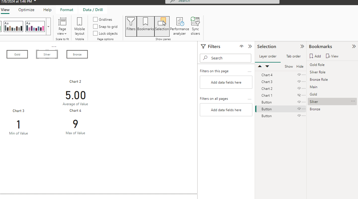The width and height of the screenshot is (358, 199).
Task: Open more options for Chart 2 layer
Action: tap(304, 88)
